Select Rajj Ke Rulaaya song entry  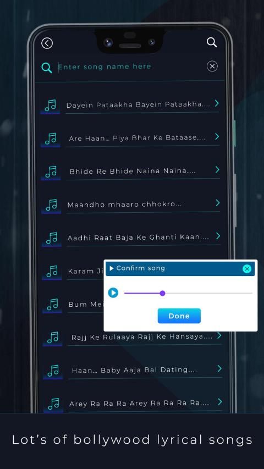(142, 337)
